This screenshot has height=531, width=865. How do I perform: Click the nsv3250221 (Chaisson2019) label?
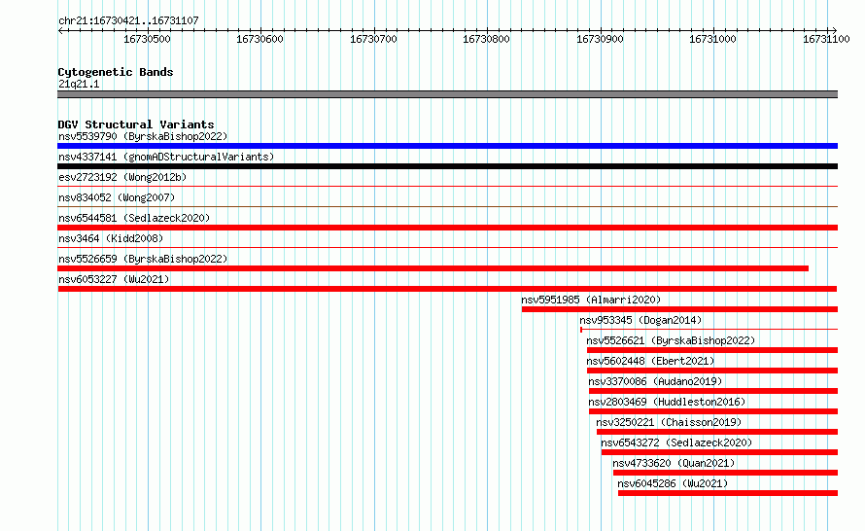tap(669, 422)
